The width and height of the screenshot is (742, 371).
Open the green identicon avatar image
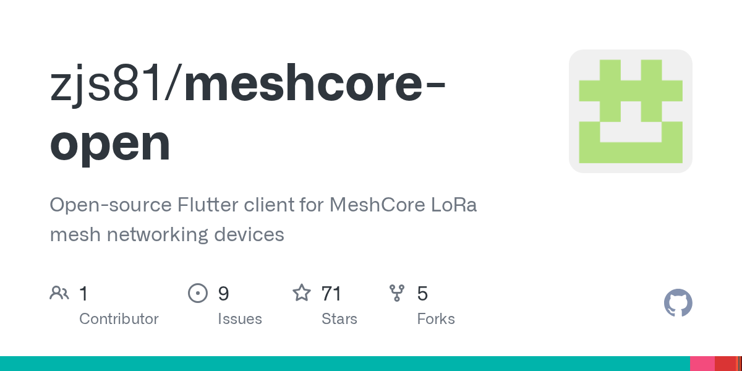coord(630,111)
